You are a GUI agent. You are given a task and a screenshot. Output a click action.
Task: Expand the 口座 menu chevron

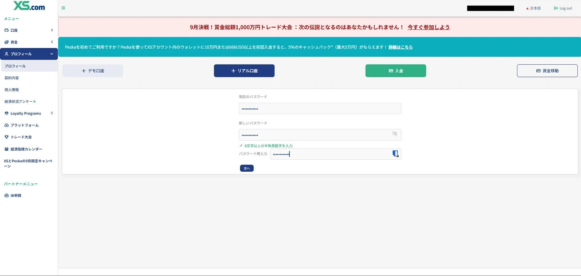tap(52, 30)
